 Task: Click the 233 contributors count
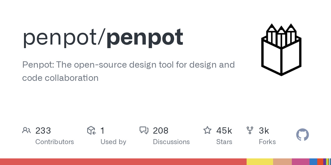[x=43, y=131]
